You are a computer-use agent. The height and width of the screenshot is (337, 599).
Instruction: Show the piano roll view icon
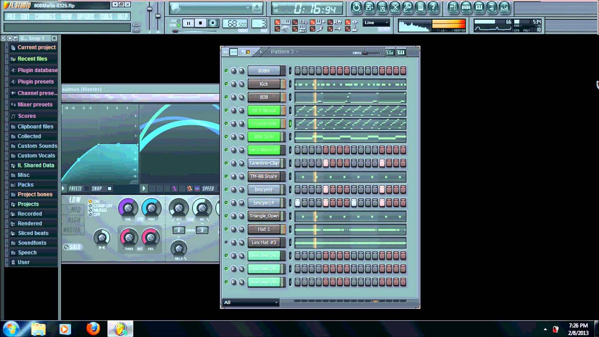479,7
